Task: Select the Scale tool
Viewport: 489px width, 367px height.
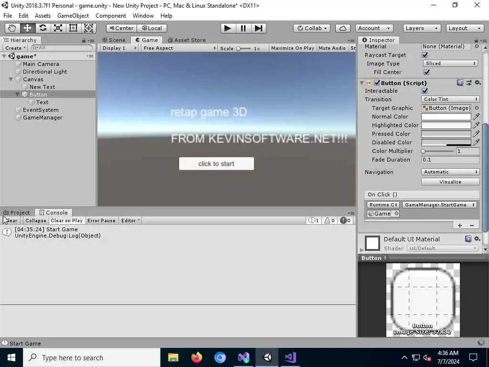Action: pos(58,28)
